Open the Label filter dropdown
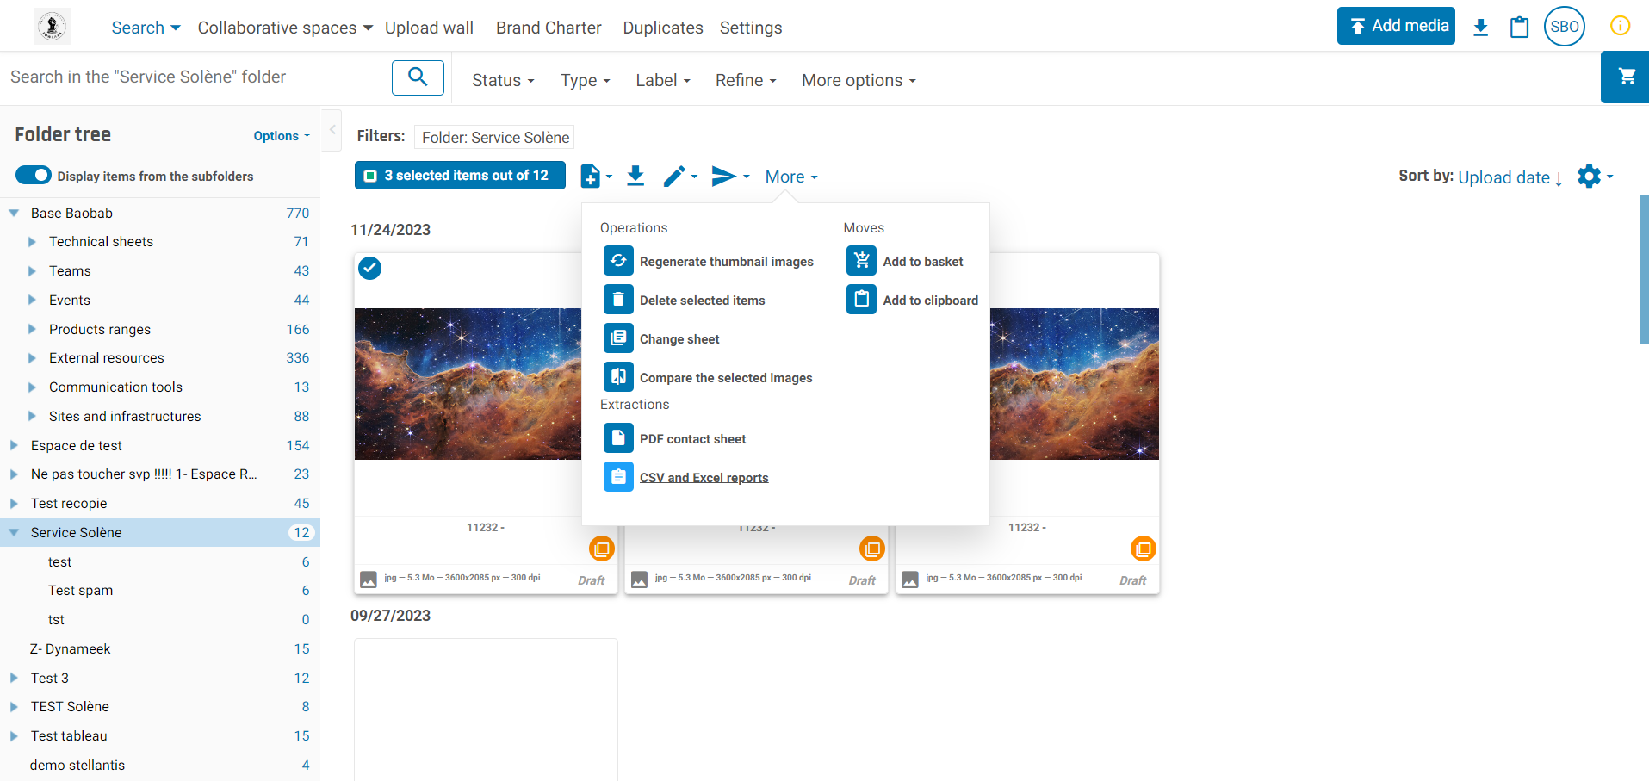1649x781 pixels. [x=662, y=80]
